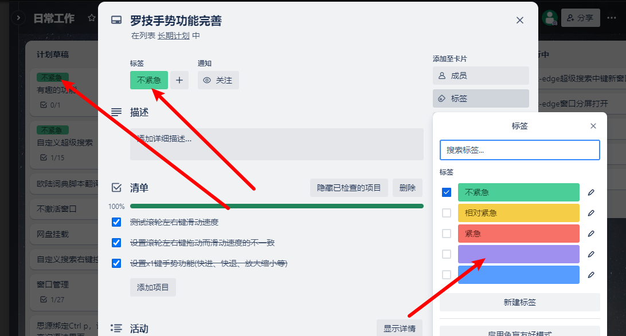Open the 标签 labels option in the sidebar
Screen dimensions: 626x336
(x=480, y=98)
